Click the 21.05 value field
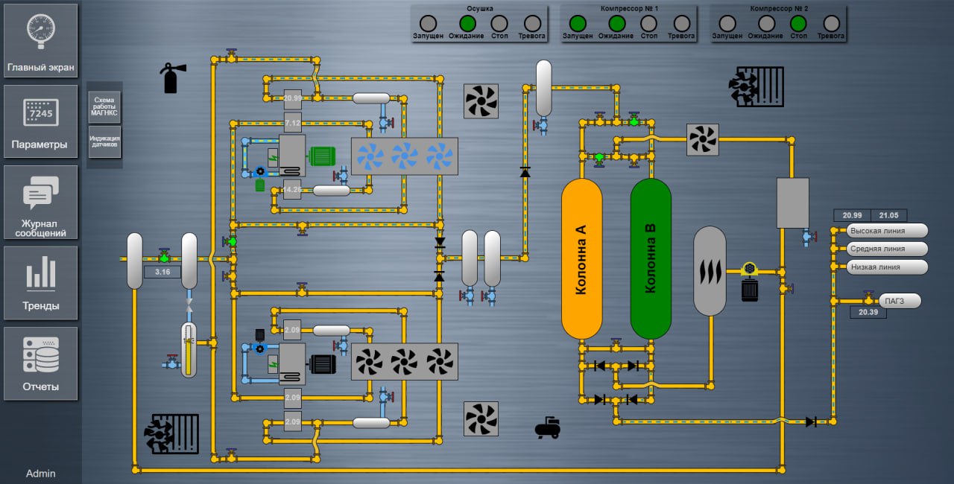 click(x=889, y=215)
